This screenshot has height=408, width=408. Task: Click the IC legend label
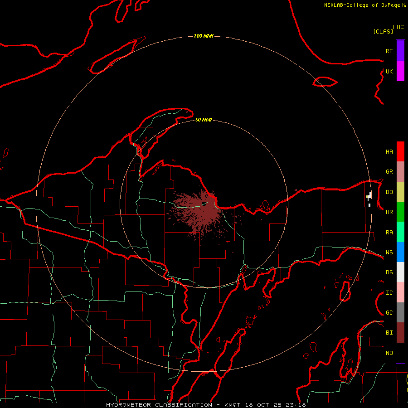(x=389, y=293)
